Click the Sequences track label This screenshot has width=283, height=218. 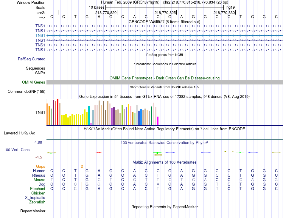coord(35,68)
